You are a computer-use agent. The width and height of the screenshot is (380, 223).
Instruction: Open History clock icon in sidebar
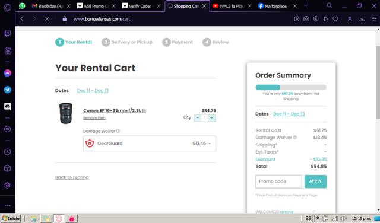pyautogui.click(x=8, y=152)
